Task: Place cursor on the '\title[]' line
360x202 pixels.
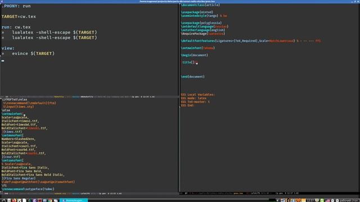Action: coord(189,62)
